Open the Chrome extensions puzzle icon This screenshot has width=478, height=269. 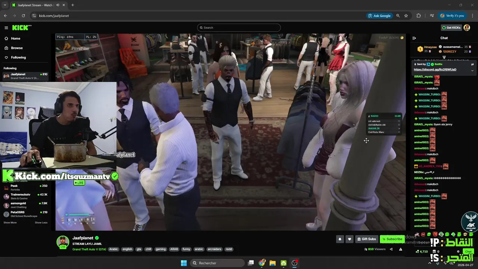tap(419, 16)
